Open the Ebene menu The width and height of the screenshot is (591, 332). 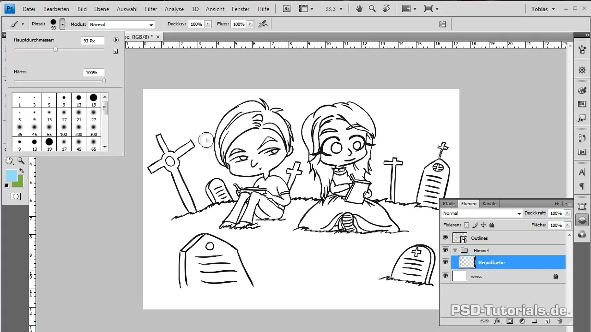101,9
